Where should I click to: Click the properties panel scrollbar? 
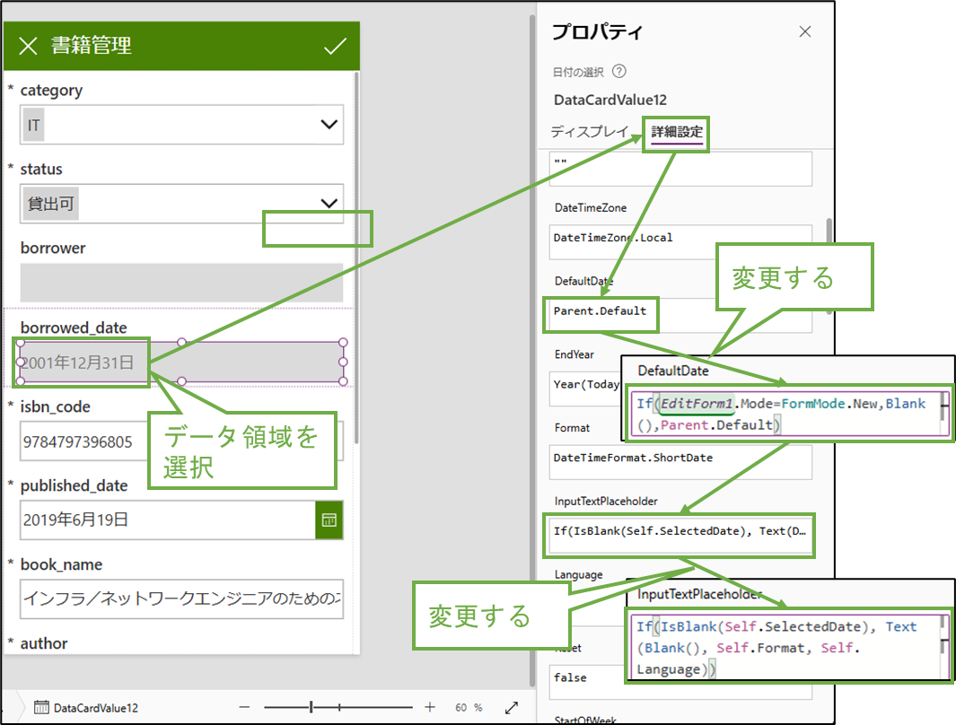point(829,266)
